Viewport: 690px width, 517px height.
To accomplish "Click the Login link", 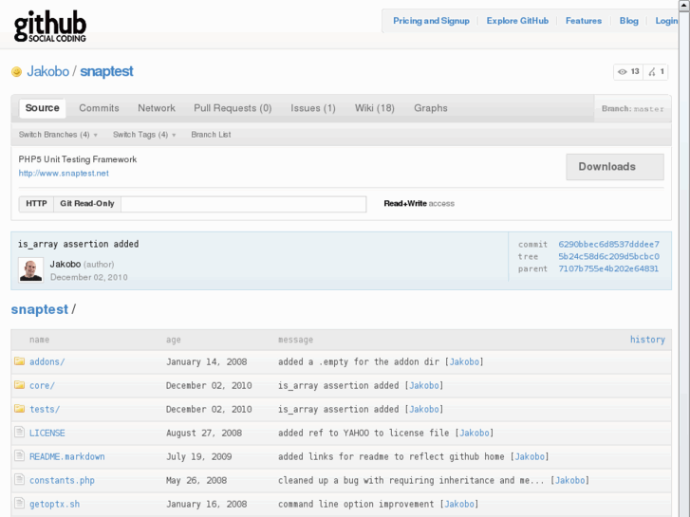I will pos(666,21).
